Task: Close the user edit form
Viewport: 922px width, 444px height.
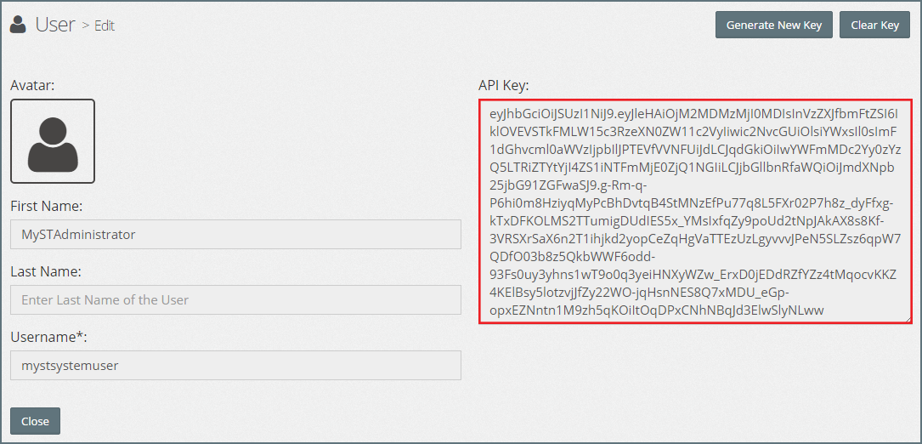Action: click(35, 421)
